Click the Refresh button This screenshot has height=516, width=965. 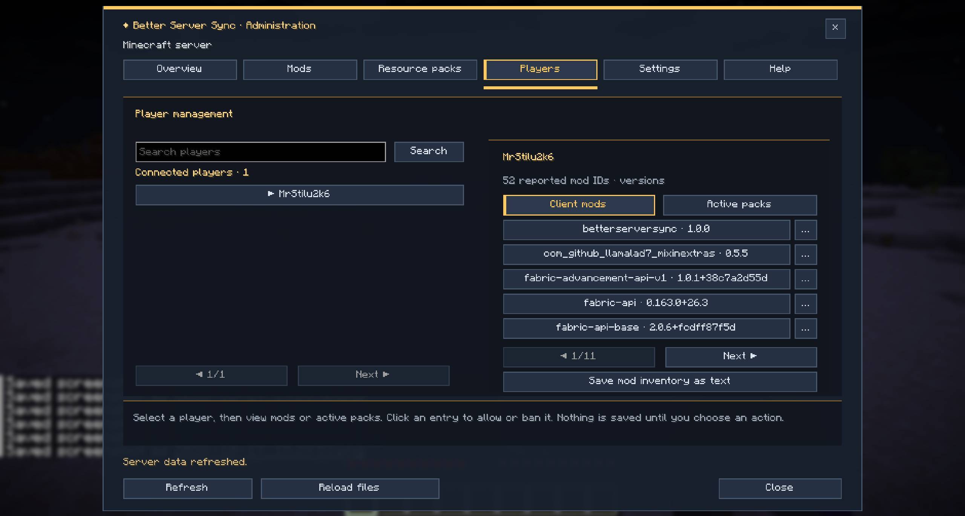pyautogui.click(x=187, y=488)
